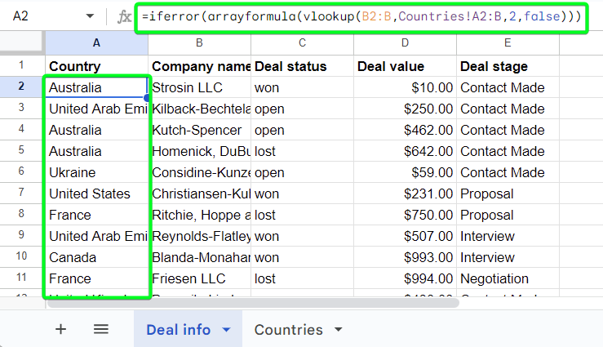Image resolution: width=603 pixels, height=347 pixels.
Task: Click the formula bar input
Action: tap(361, 16)
